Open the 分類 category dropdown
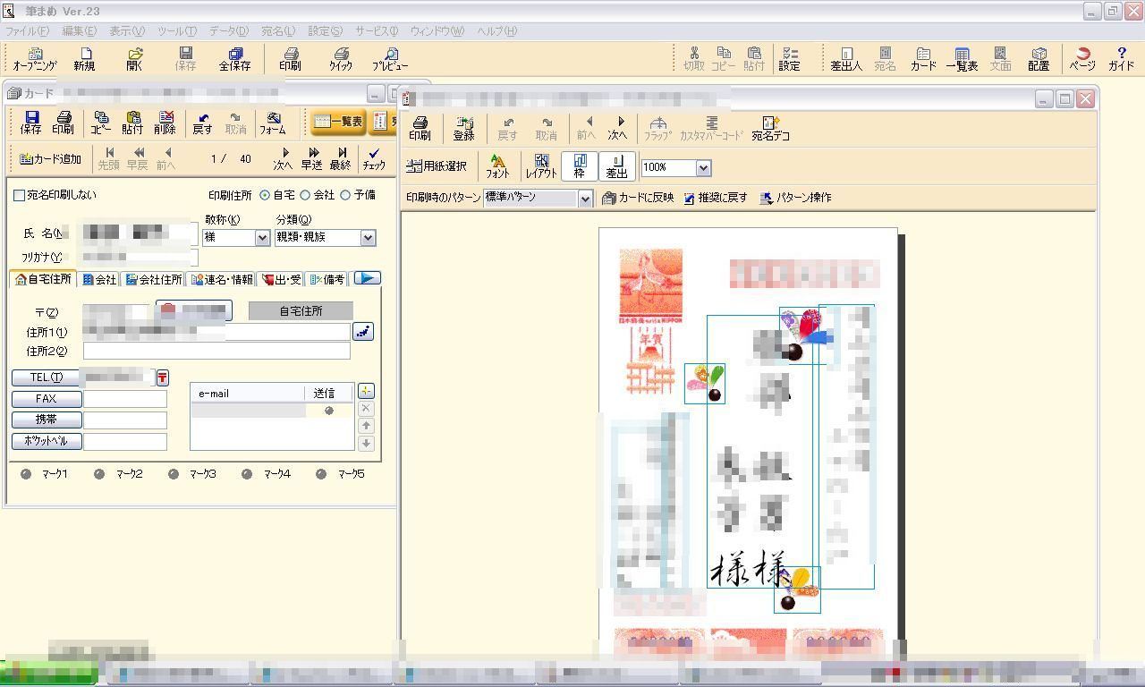Viewport: 1145px width, 687px height. tap(368, 238)
